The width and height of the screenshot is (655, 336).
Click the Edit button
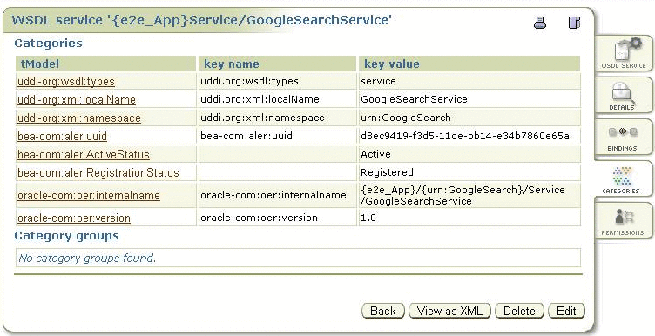click(566, 311)
